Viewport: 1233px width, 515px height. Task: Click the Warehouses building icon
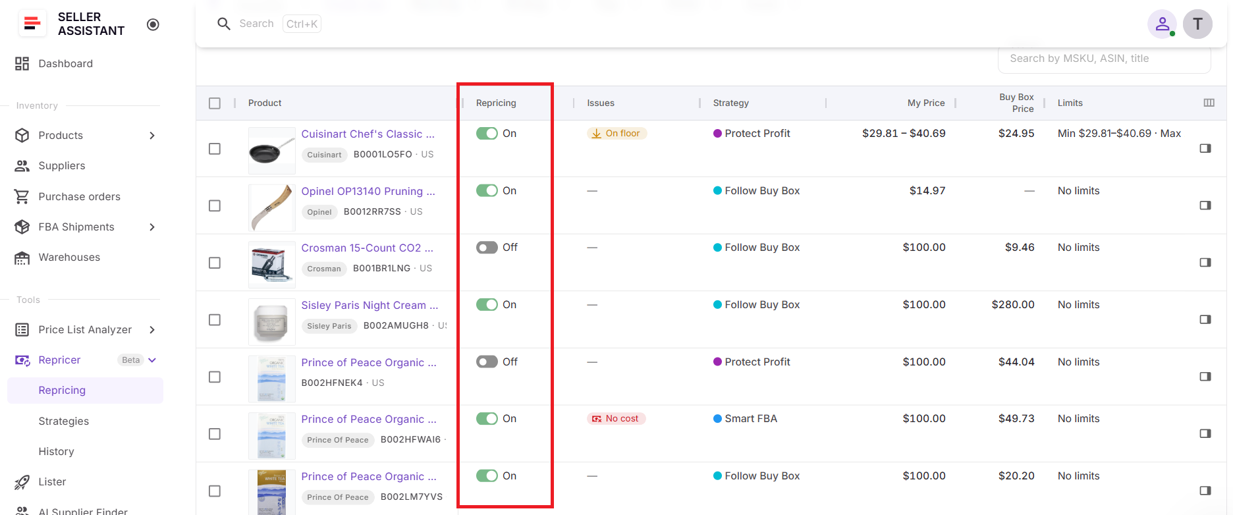point(22,257)
